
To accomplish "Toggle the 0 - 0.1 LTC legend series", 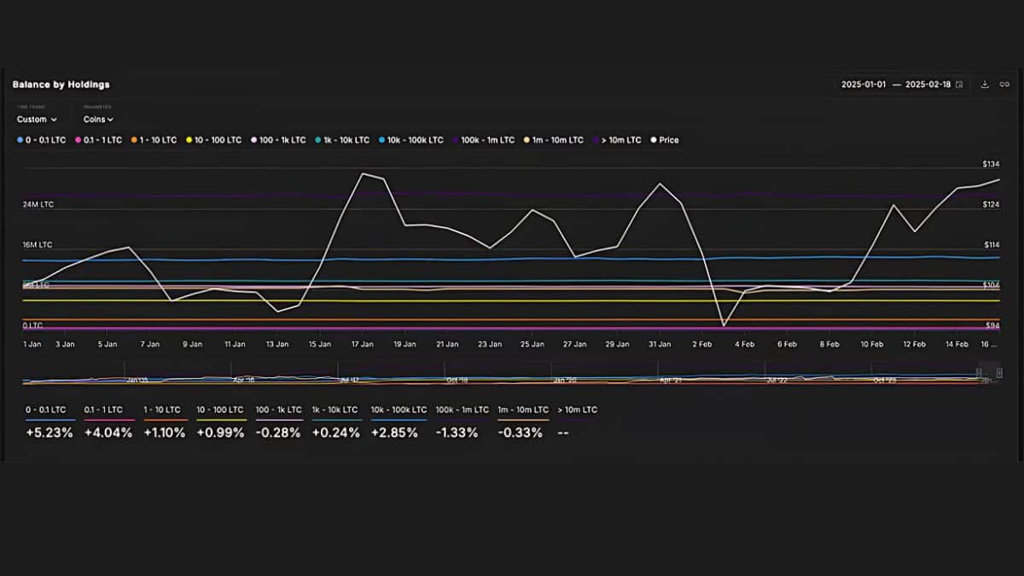I will (x=41, y=140).
